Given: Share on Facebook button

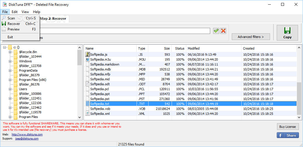Looking at the screenshot, I should [x=288, y=135].
